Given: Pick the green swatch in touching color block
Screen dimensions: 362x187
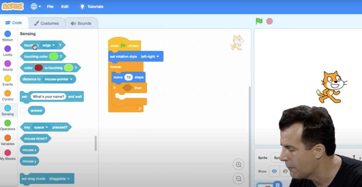Looking at the screenshot, I should [x=53, y=56].
